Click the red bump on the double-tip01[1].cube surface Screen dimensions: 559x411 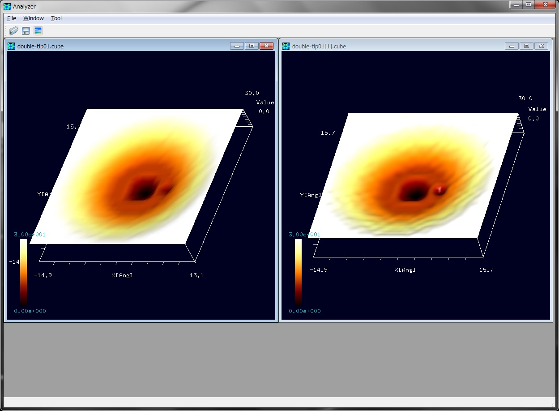[440, 190]
